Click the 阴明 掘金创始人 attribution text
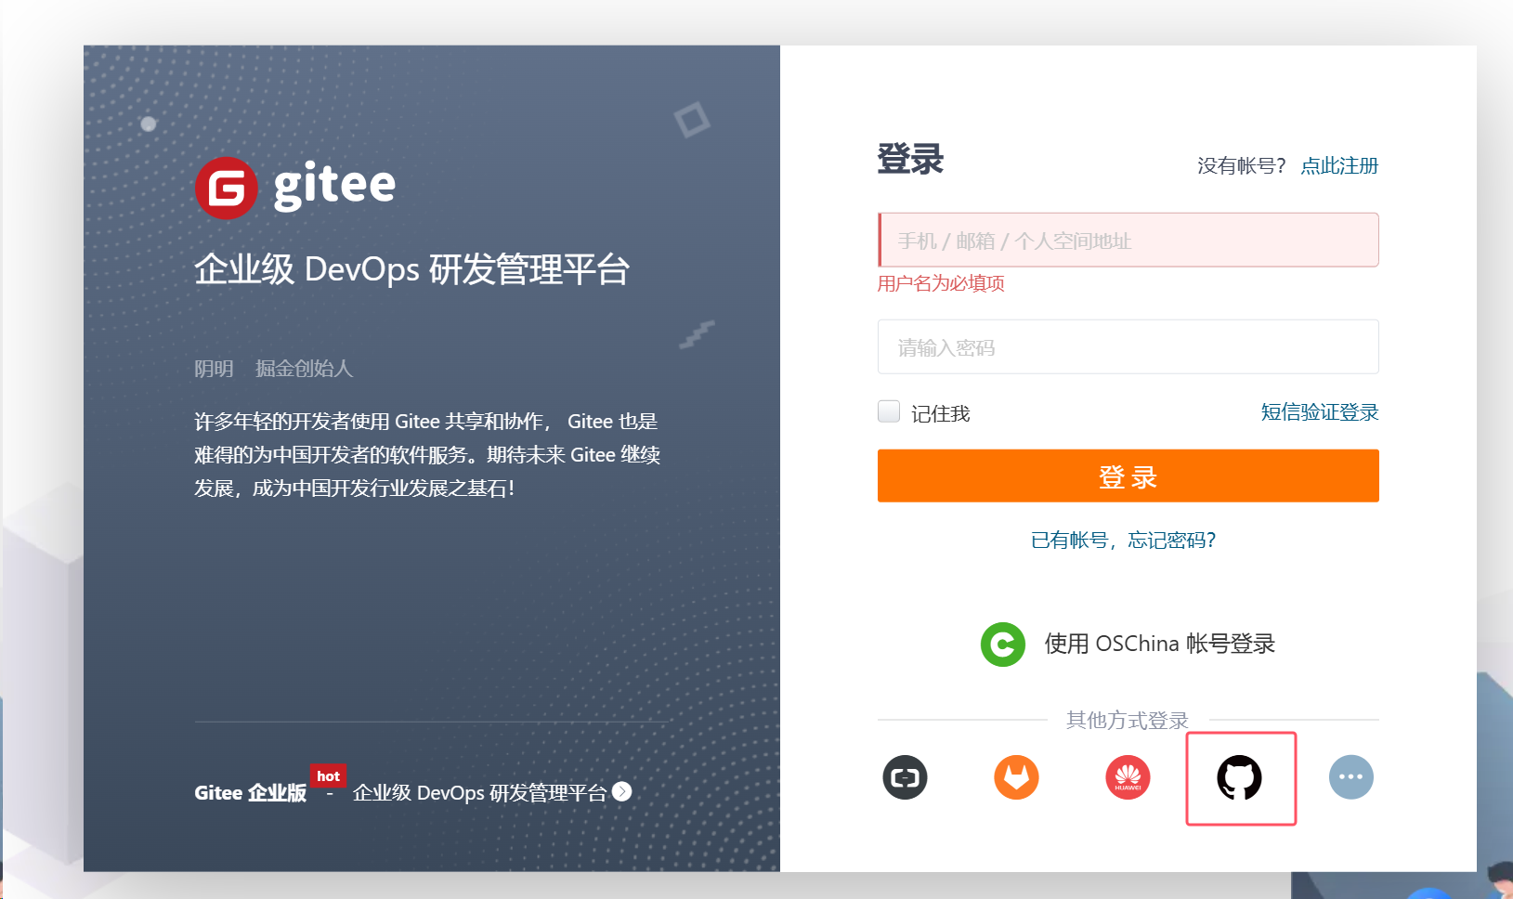 click(x=274, y=369)
